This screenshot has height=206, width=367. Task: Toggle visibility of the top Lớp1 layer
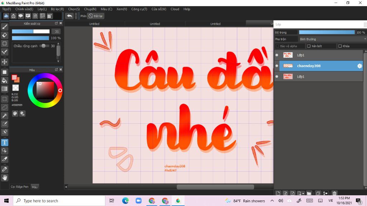click(x=277, y=55)
